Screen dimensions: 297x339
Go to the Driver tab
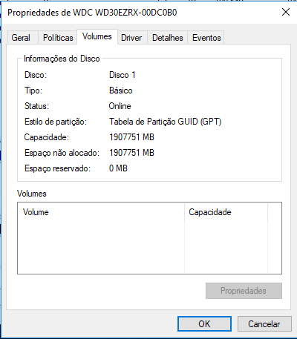click(132, 38)
